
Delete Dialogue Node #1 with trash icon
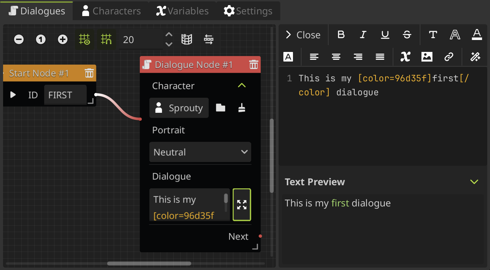click(x=254, y=65)
